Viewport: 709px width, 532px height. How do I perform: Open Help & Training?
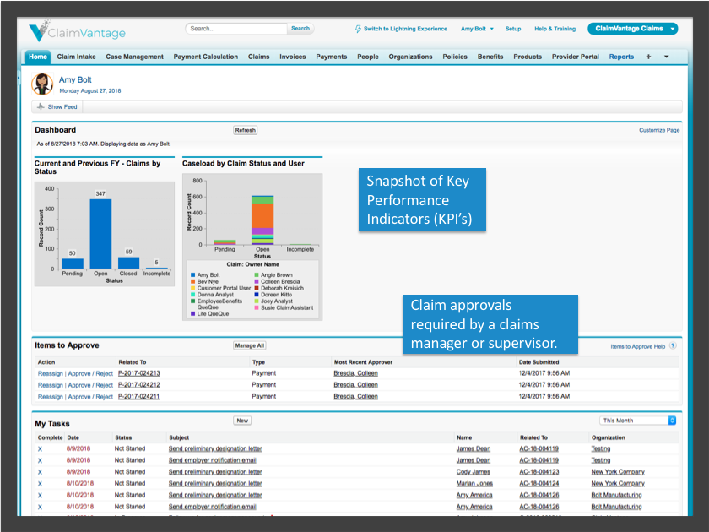pyautogui.click(x=555, y=28)
